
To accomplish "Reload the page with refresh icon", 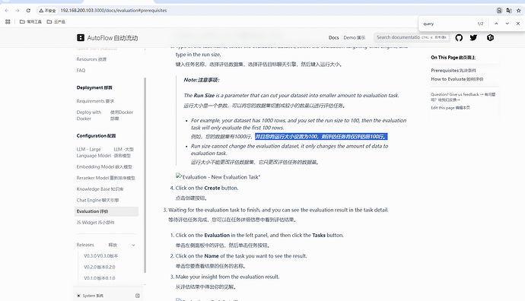I will click(x=28, y=11).
